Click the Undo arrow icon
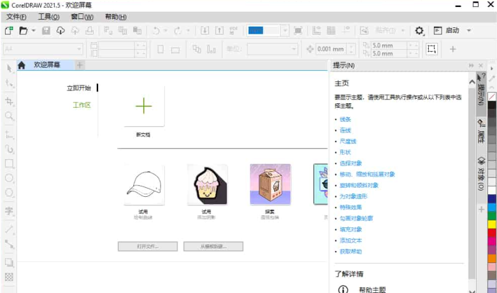 coord(156,31)
